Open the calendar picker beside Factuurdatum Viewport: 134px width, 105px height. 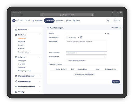81,37
